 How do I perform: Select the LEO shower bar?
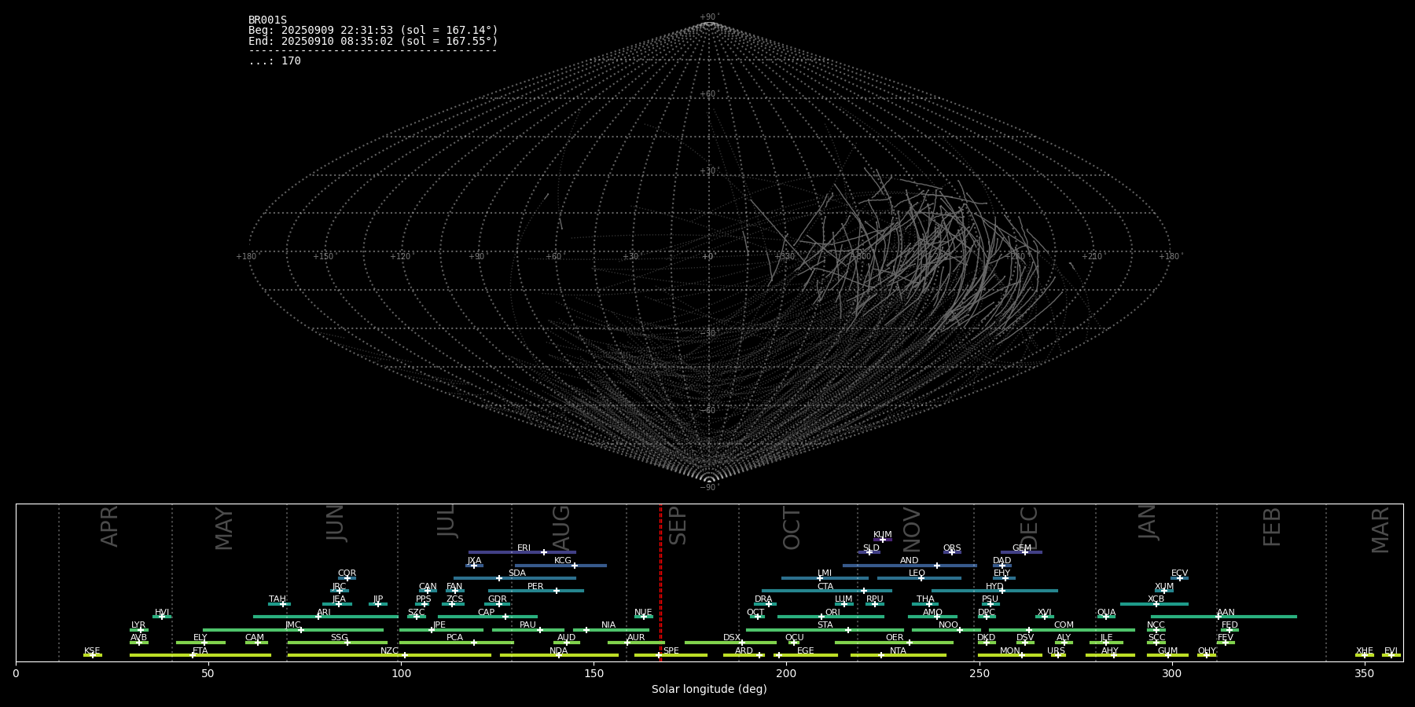(x=919, y=578)
